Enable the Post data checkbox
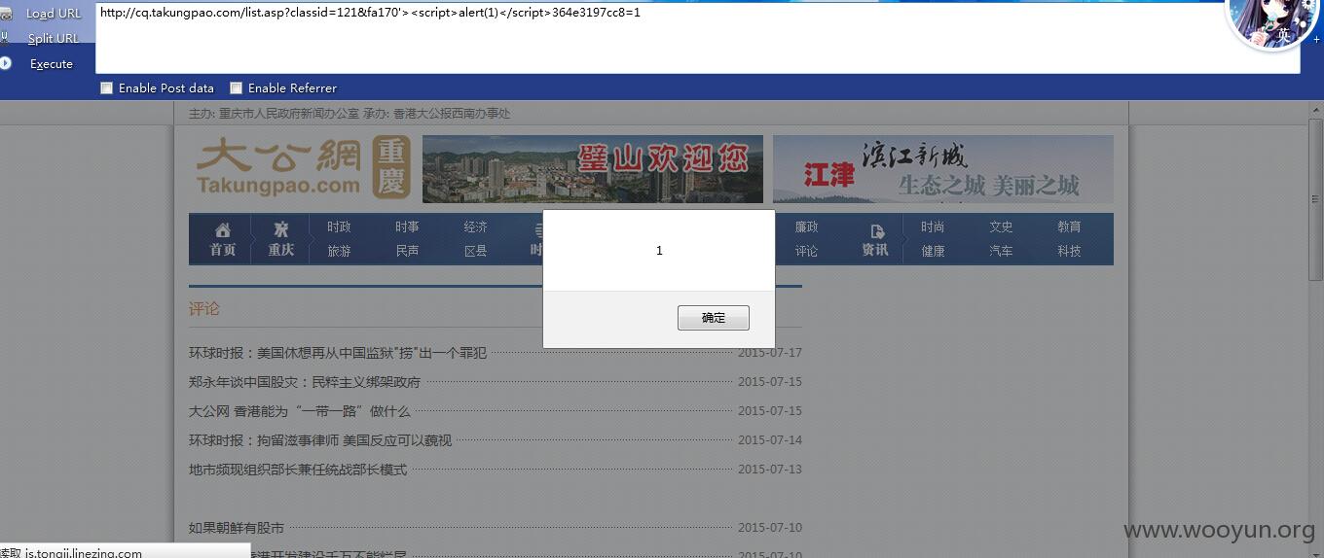This screenshot has width=1324, height=558. tap(107, 87)
